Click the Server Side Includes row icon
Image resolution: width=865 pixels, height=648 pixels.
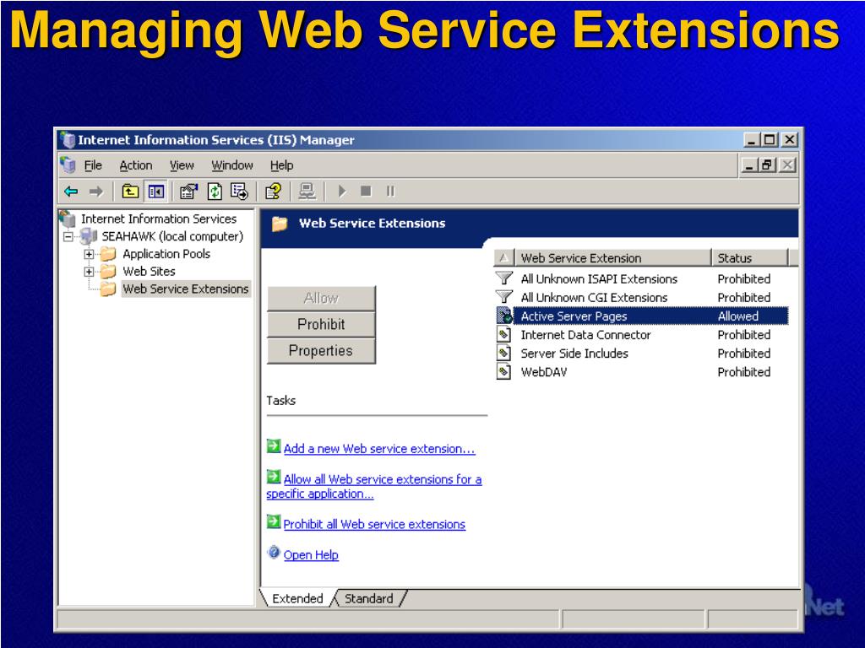click(x=504, y=354)
